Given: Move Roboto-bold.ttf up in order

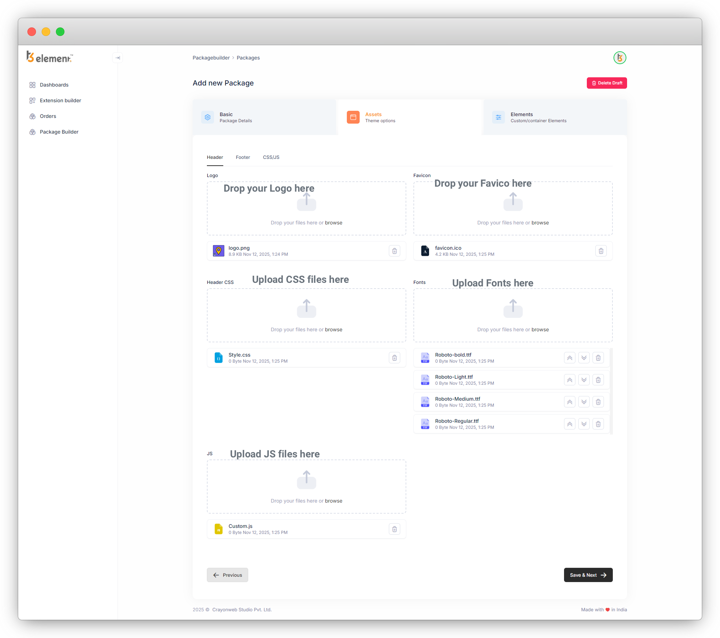Looking at the screenshot, I should click(569, 358).
